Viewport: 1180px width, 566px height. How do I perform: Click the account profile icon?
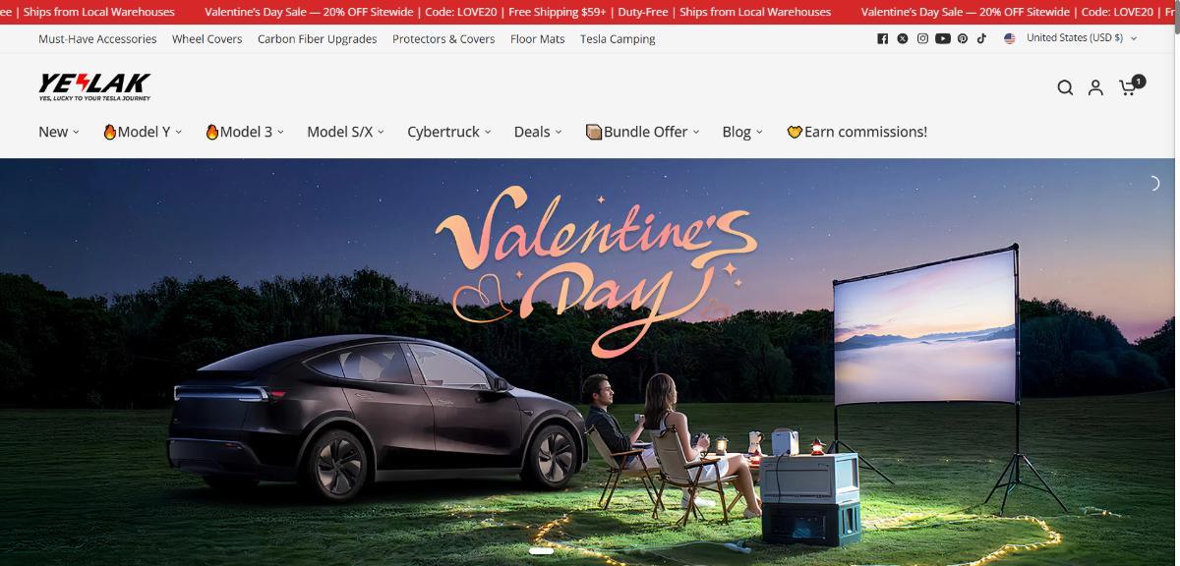point(1095,87)
